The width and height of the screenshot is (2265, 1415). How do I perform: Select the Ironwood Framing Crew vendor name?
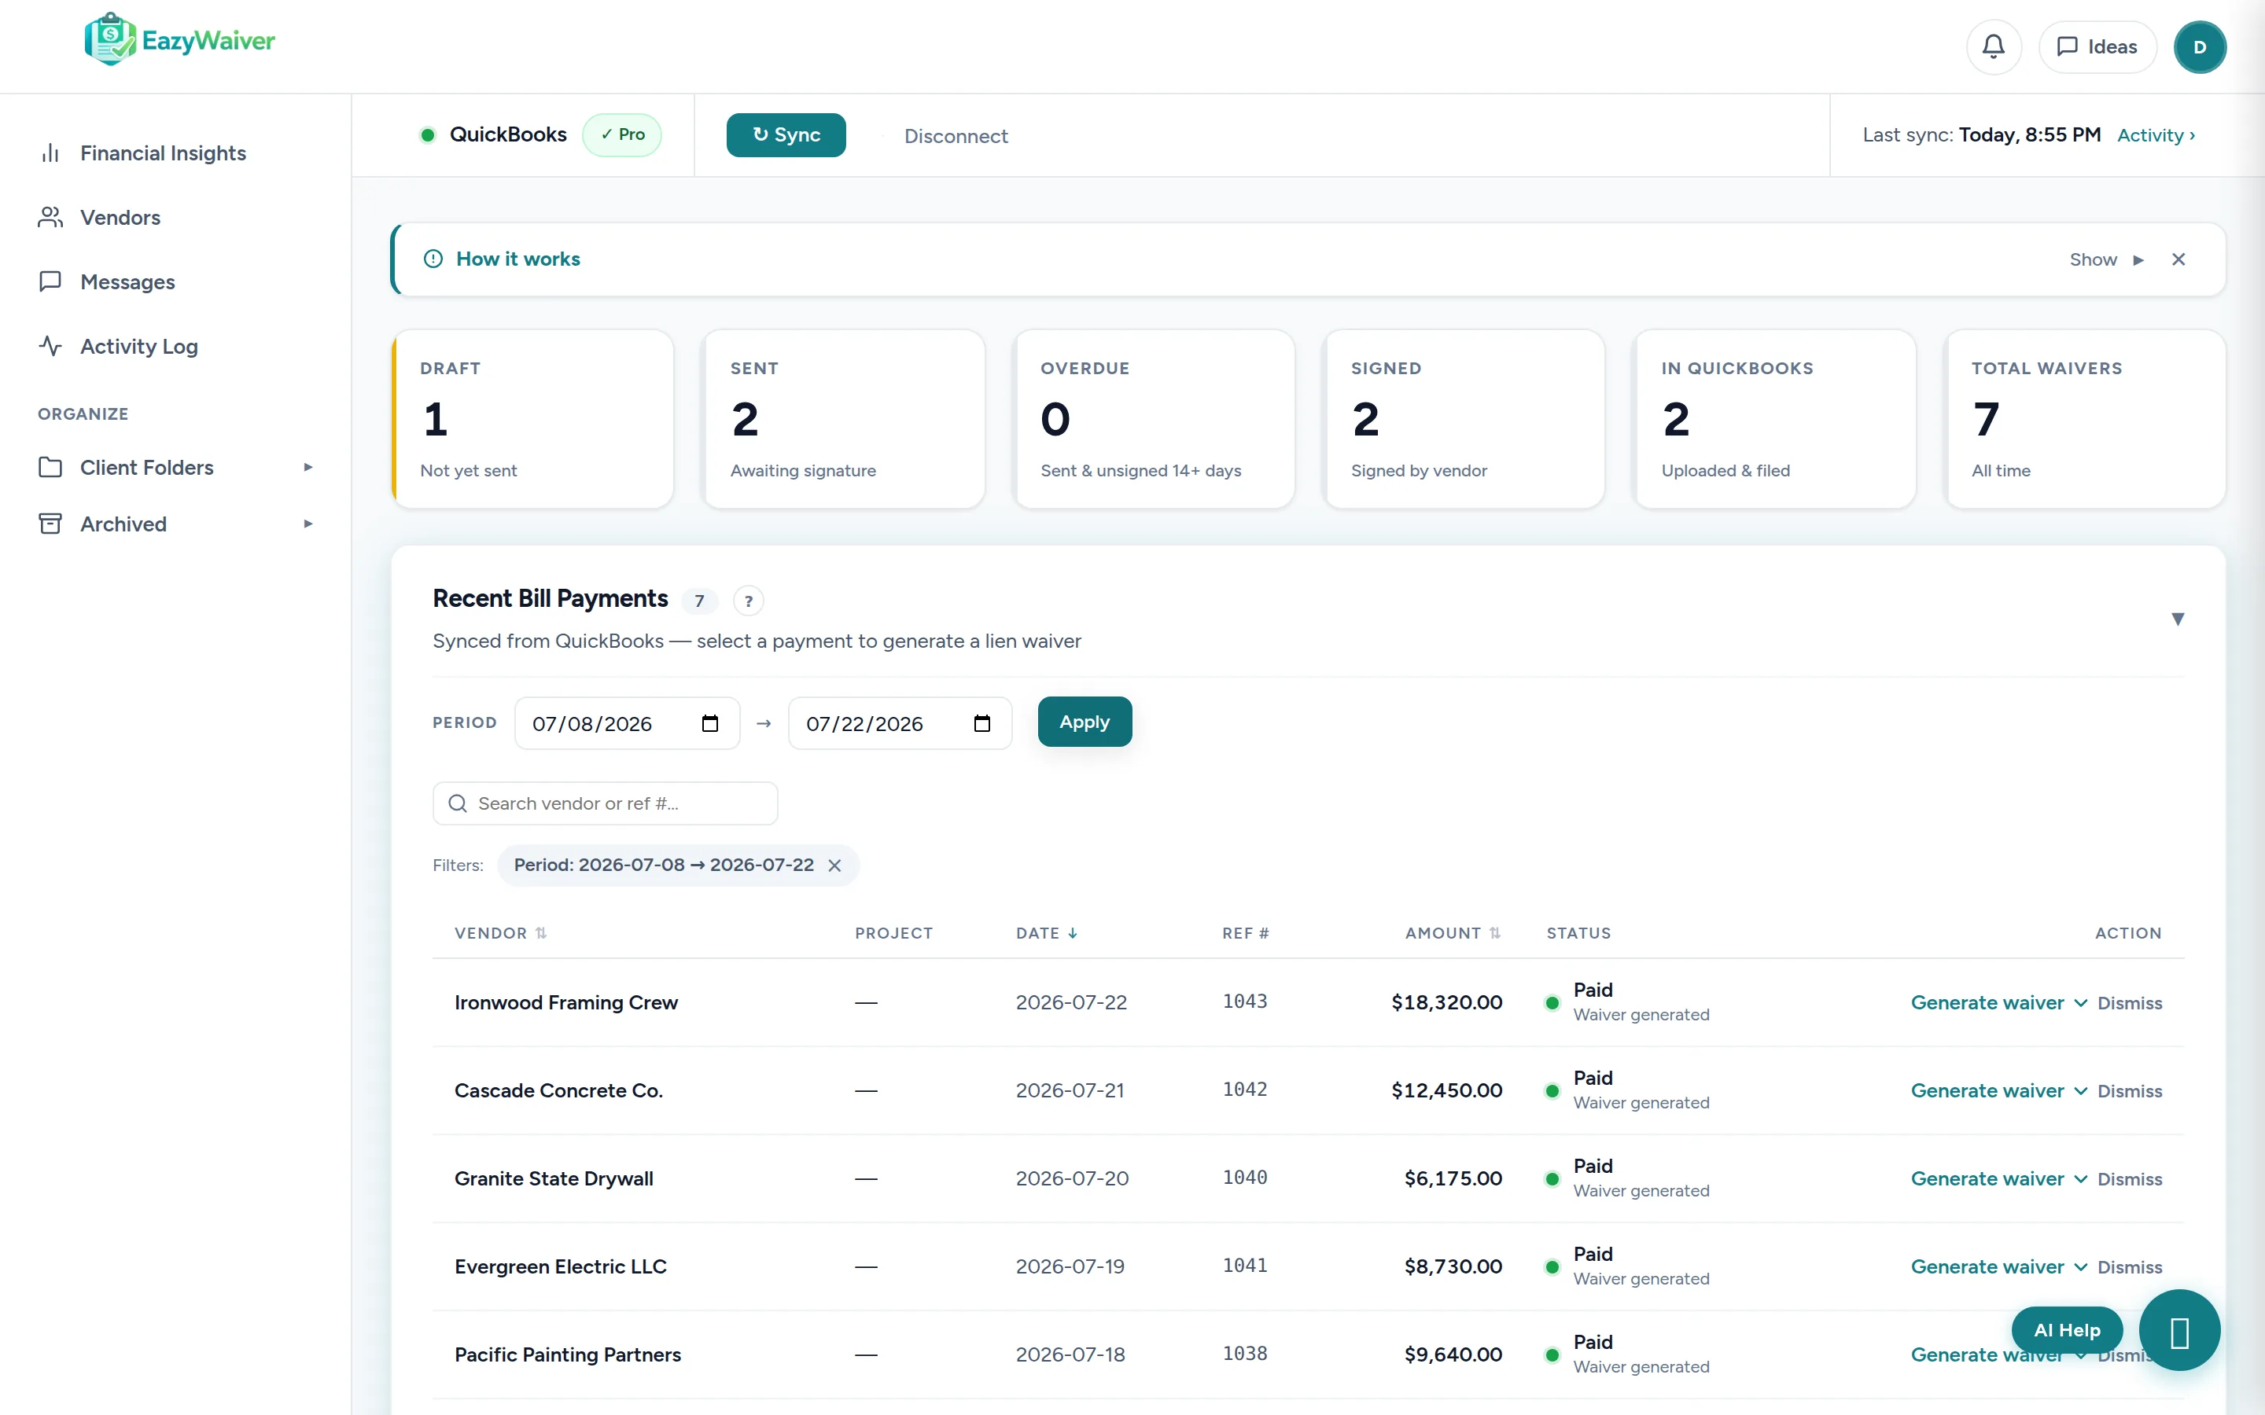(x=565, y=1002)
